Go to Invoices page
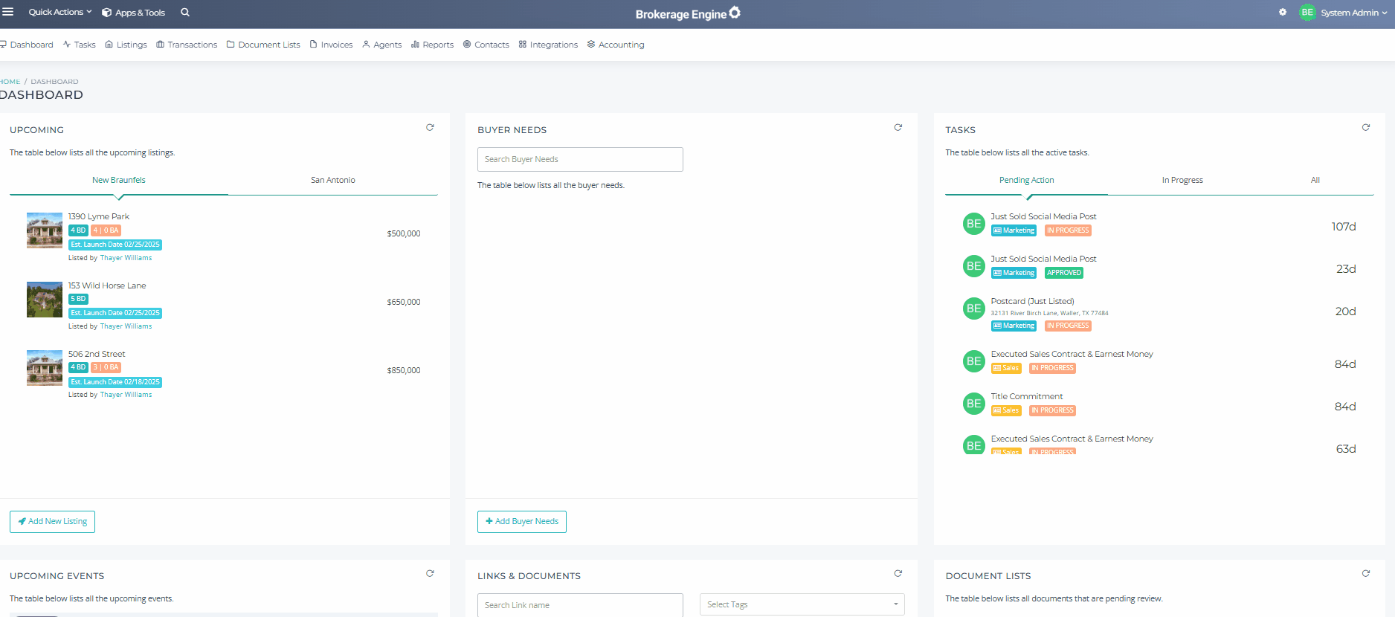Image resolution: width=1395 pixels, height=617 pixels. click(x=331, y=45)
